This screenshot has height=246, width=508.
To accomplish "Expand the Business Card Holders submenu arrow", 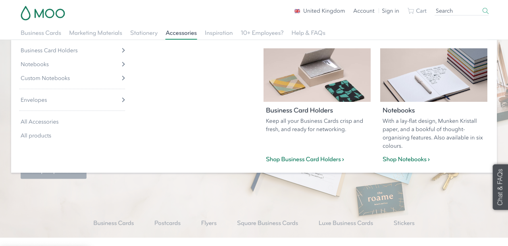I will pos(123,50).
